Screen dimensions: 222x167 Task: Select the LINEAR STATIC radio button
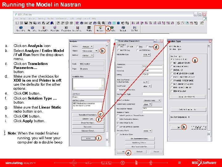tap(172, 59)
